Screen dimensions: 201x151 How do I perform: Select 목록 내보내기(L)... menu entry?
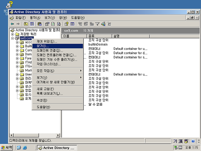point(58,93)
